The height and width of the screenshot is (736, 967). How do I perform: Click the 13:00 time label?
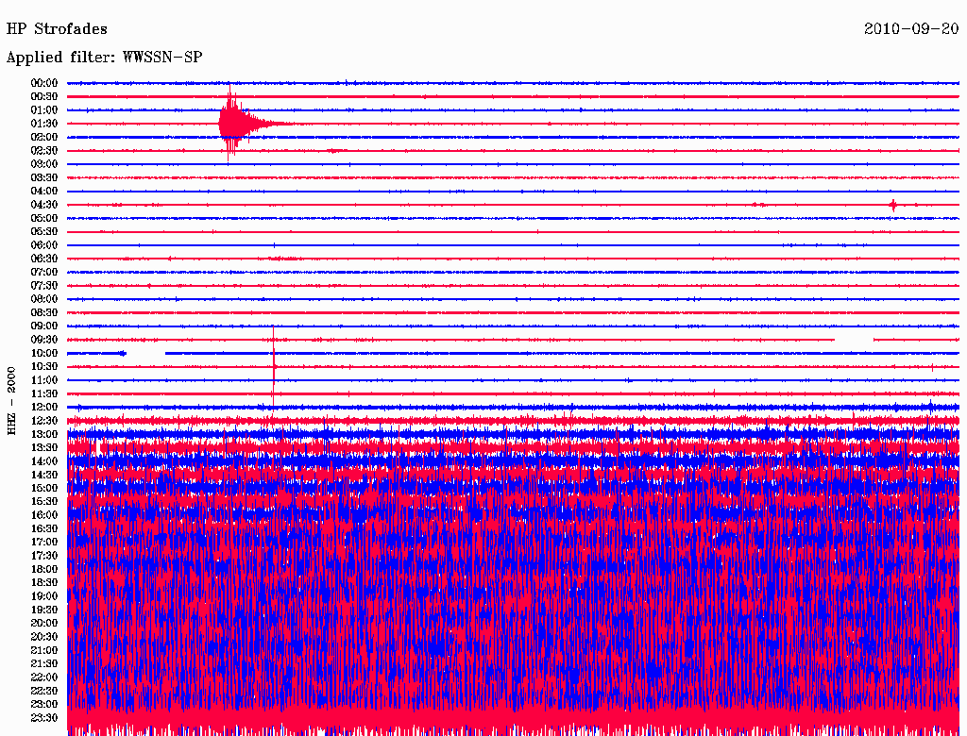point(44,435)
